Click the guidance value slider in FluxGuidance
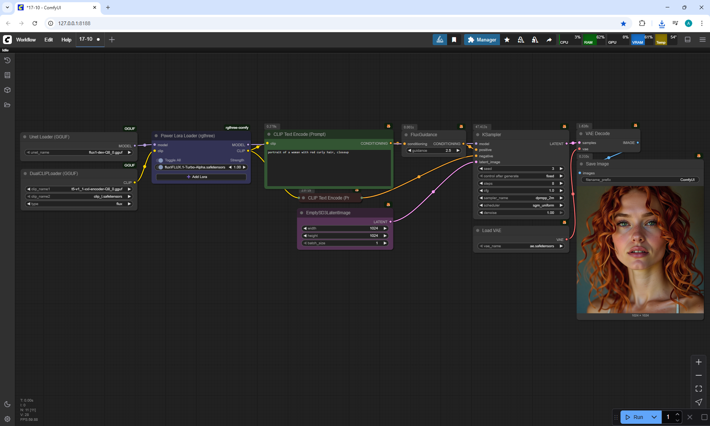Image resolution: width=710 pixels, height=426 pixels. 433,151
